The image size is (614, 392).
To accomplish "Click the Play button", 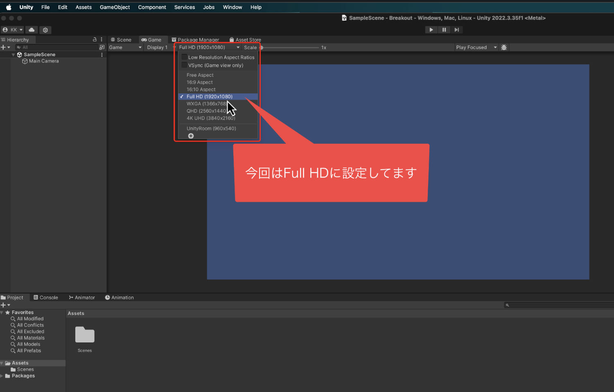I will click(431, 29).
